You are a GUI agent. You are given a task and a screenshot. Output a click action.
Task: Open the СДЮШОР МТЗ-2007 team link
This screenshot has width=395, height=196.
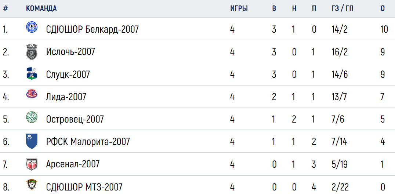coord(84,187)
